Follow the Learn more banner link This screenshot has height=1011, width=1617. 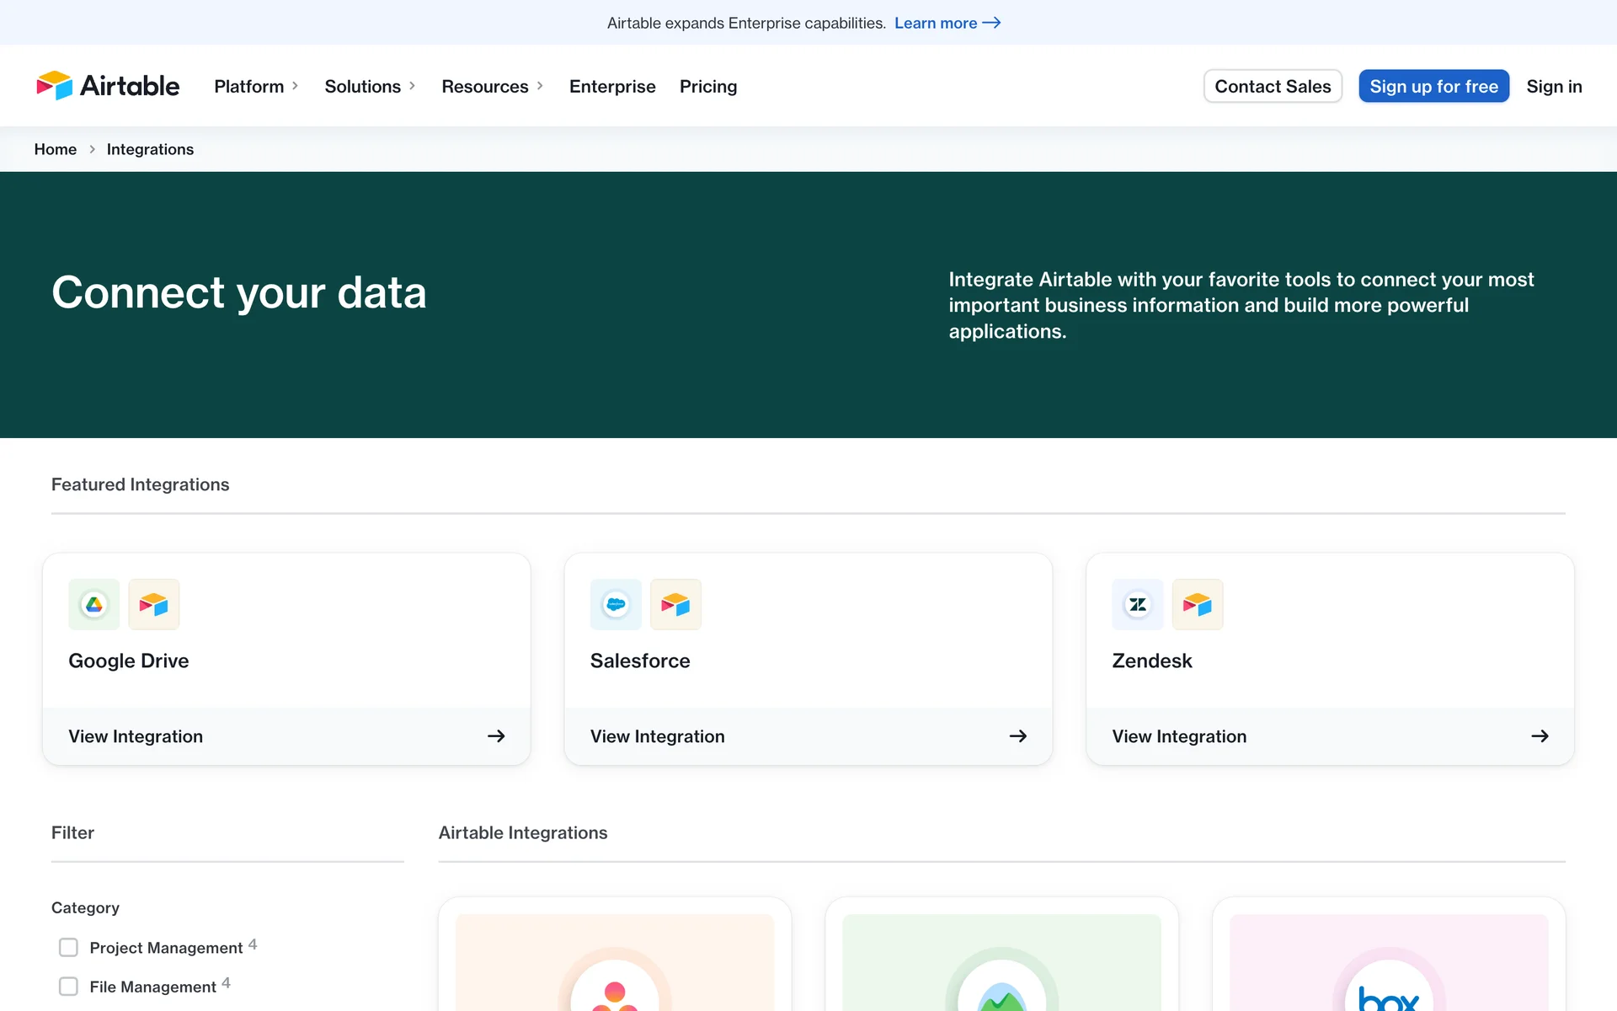(947, 23)
